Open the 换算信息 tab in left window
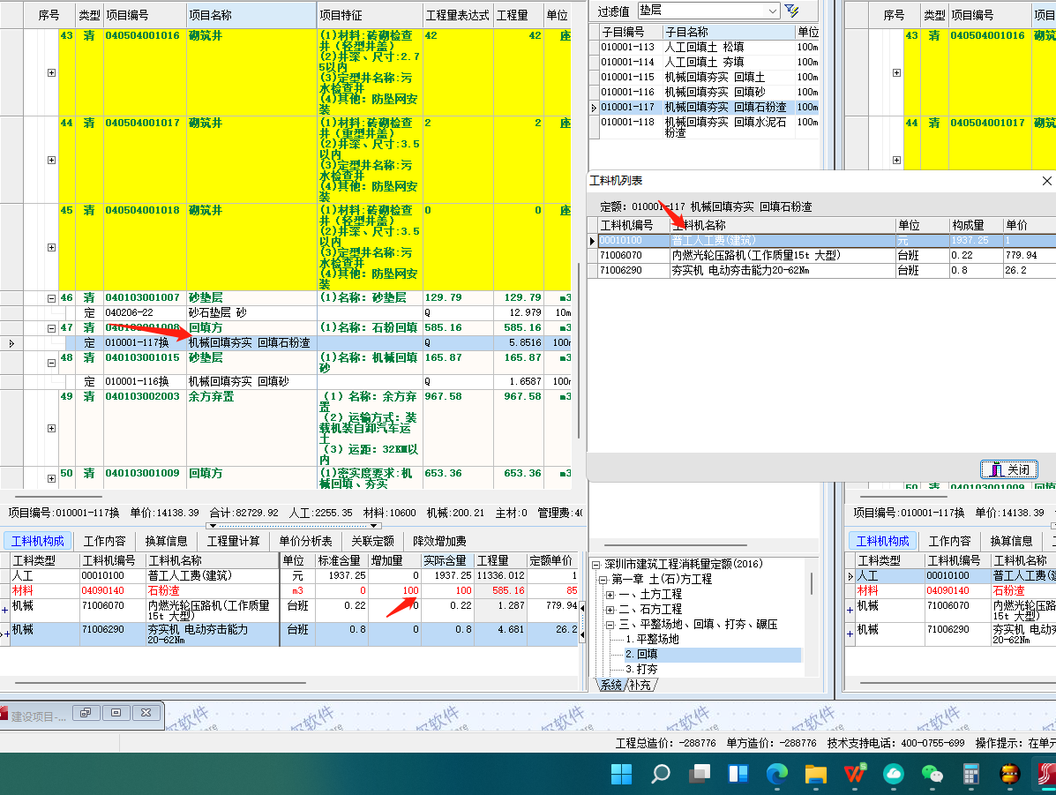Screen dimensions: 1056x795 [x=167, y=541]
